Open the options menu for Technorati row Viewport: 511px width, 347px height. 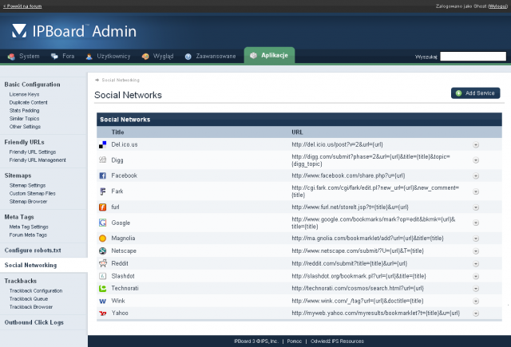click(x=476, y=289)
